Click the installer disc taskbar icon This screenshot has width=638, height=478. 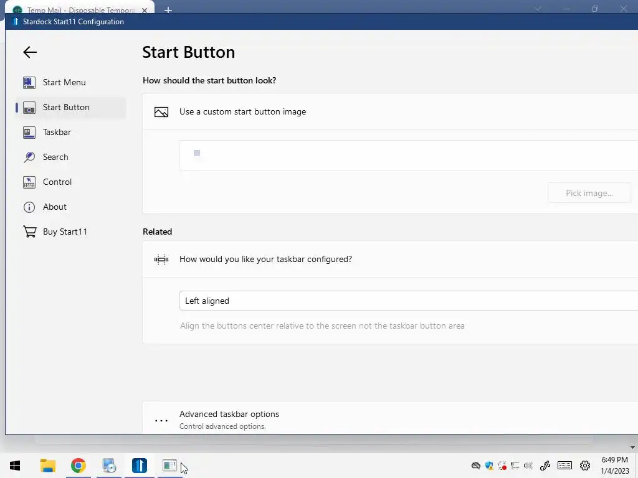[109, 466]
